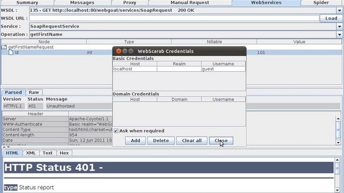This screenshot has width=344, height=193.
Task: Click the Load button
Action: tap(331, 18)
